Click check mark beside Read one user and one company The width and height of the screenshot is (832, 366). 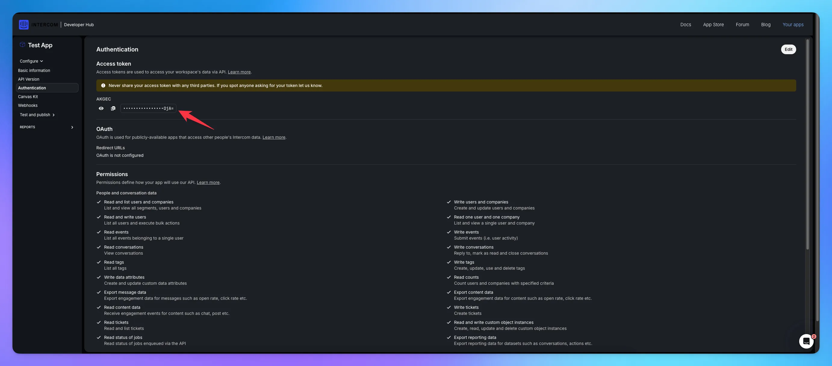tap(449, 217)
